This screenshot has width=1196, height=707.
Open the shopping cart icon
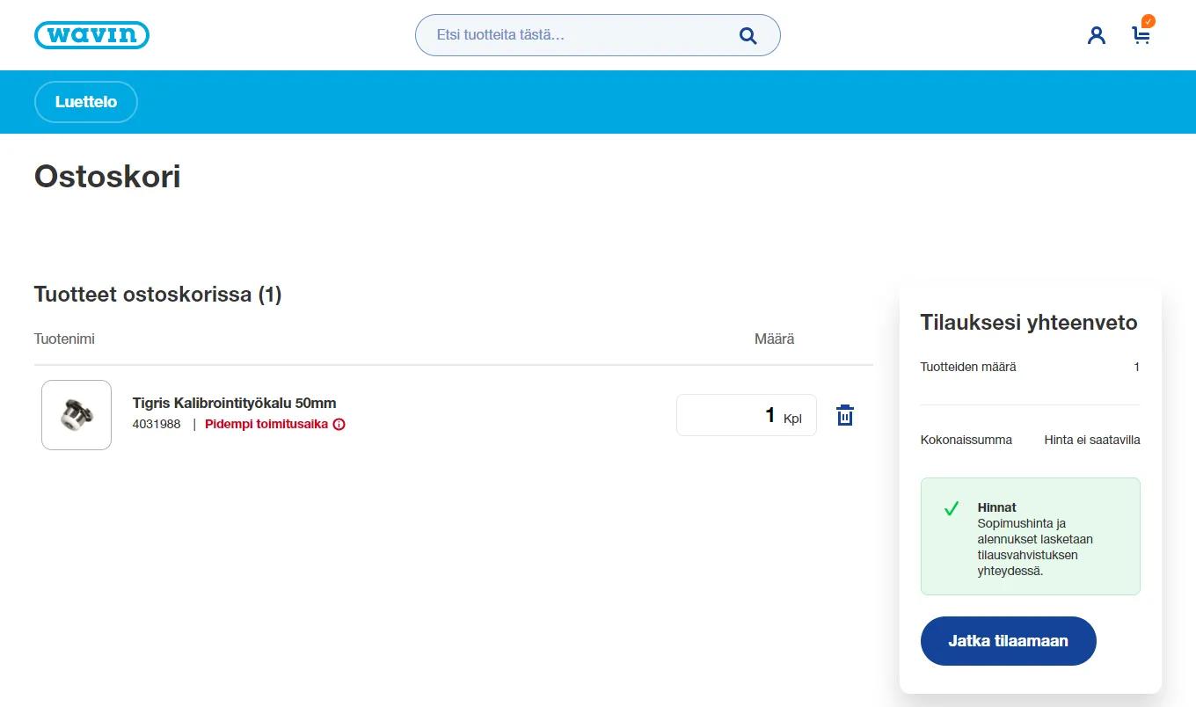click(x=1141, y=33)
